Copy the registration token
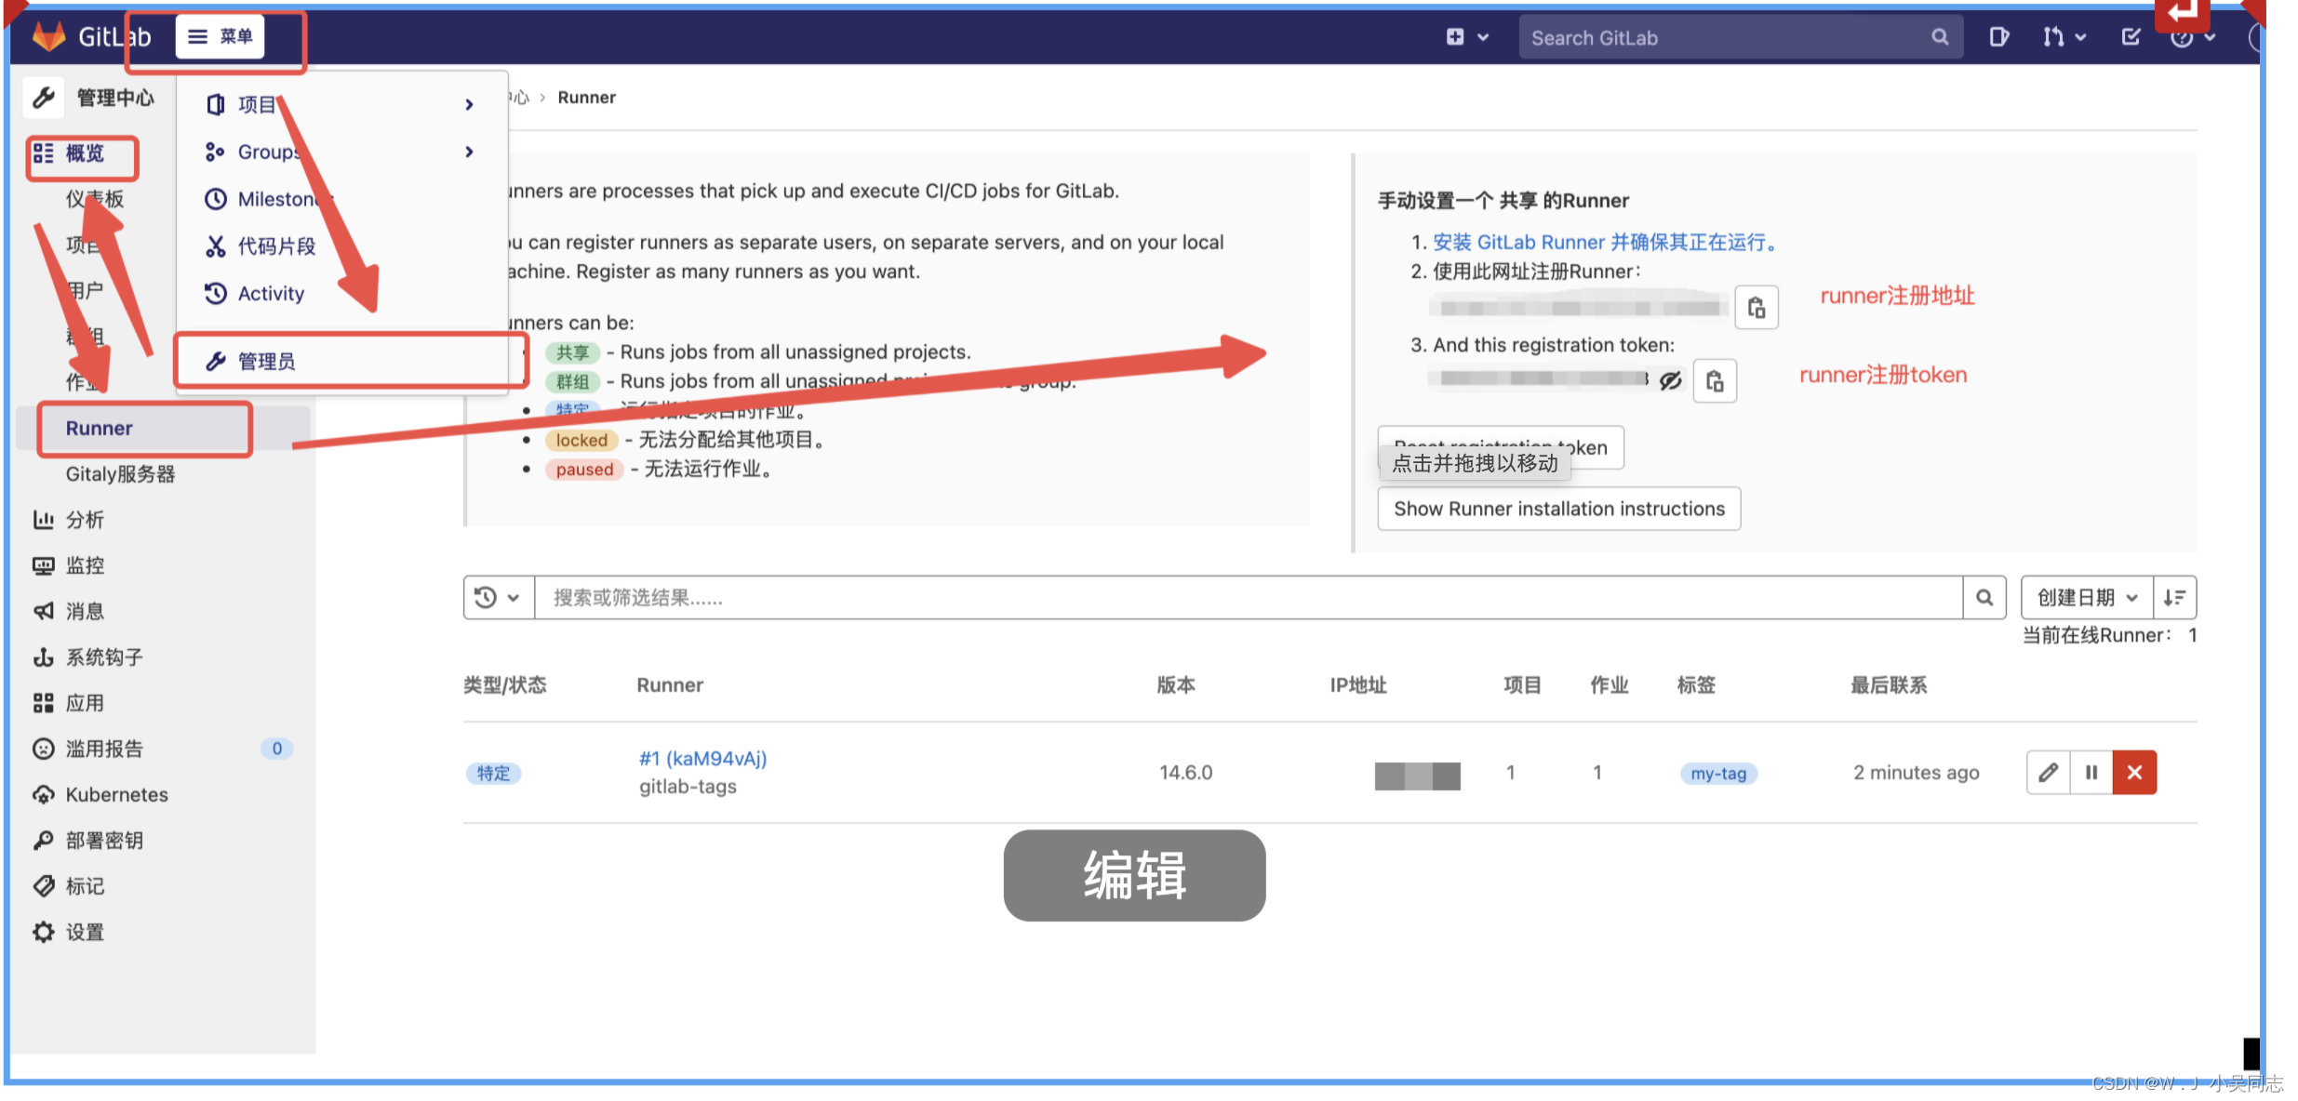This screenshot has height=1101, width=2298. pos(1715,381)
